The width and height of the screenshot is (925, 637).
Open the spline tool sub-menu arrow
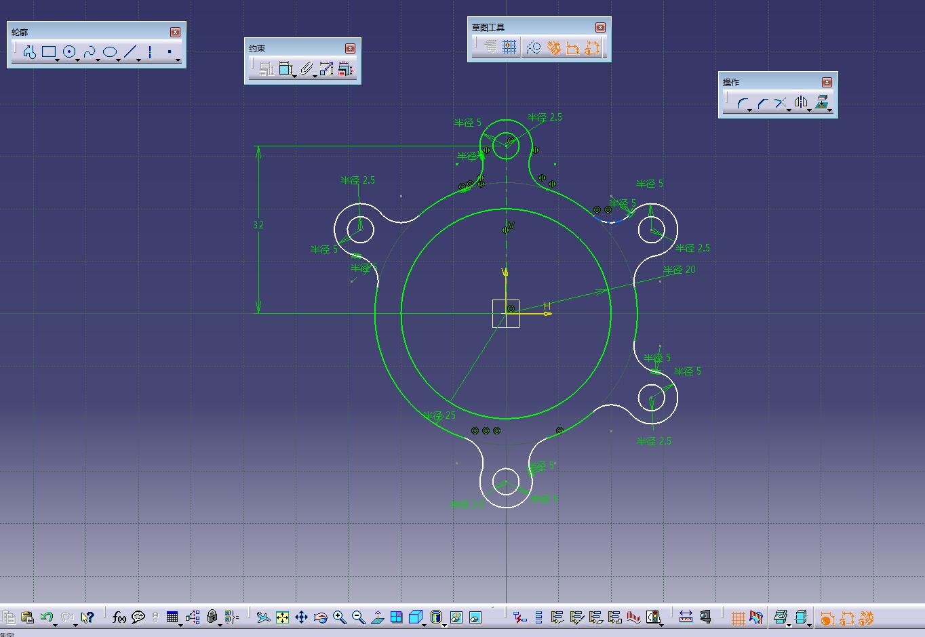point(99,60)
